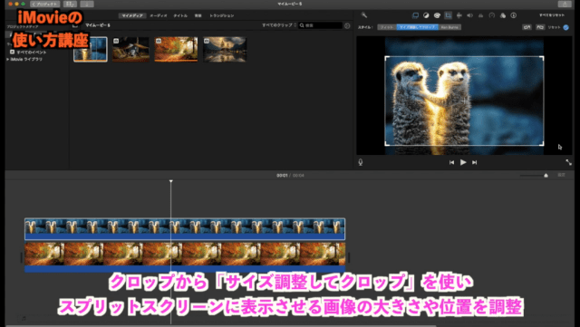Click the すべてのイベント star icon
The height and width of the screenshot is (327, 580).
pyautogui.click(x=12, y=53)
